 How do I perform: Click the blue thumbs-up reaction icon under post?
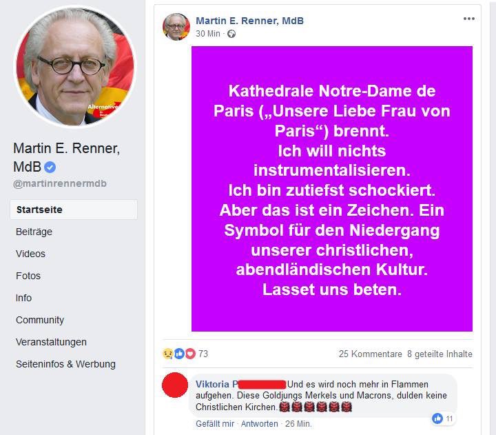tap(179, 354)
